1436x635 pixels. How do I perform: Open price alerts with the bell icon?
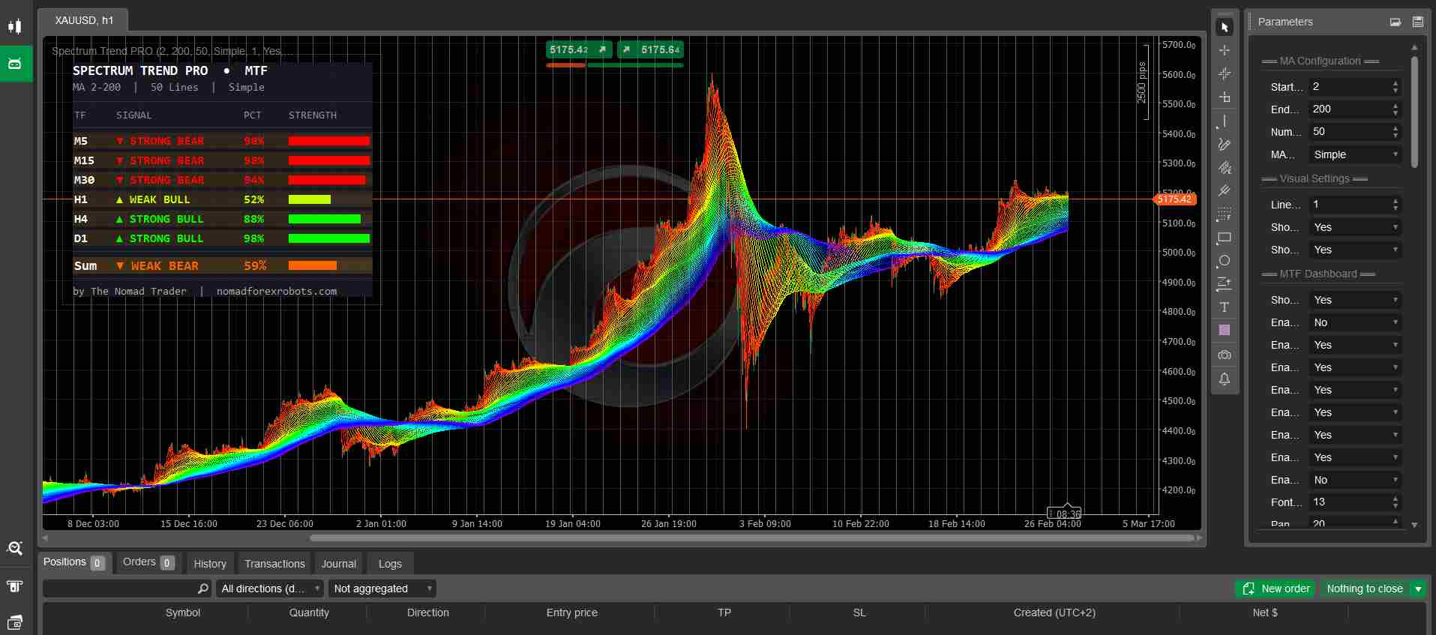coord(1224,379)
